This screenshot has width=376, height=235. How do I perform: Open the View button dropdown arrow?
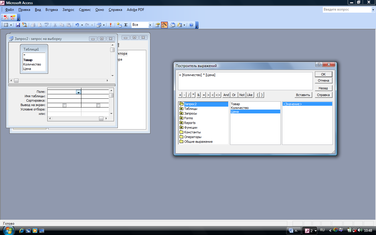point(11,25)
